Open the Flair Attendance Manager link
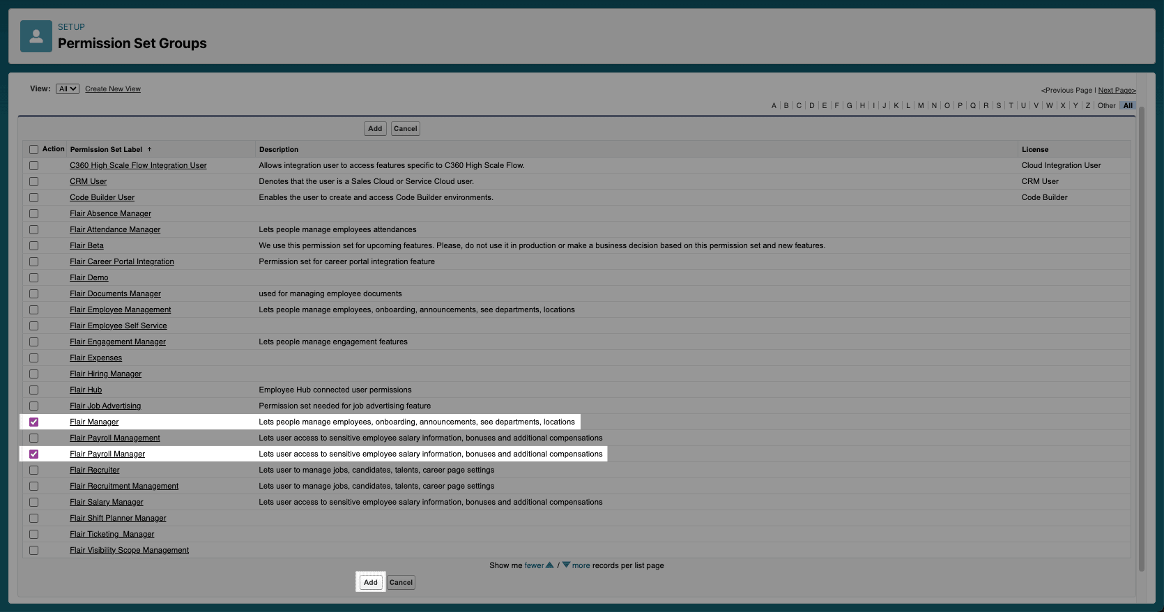The height and width of the screenshot is (612, 1164). (115, 229)
